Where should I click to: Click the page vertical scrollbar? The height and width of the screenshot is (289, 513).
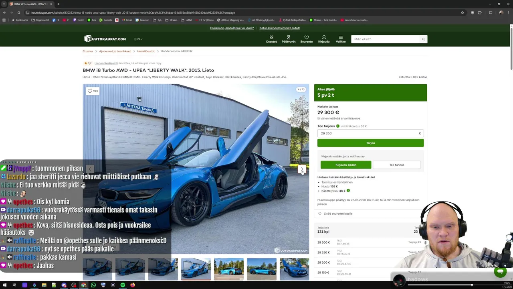(511, 48)
